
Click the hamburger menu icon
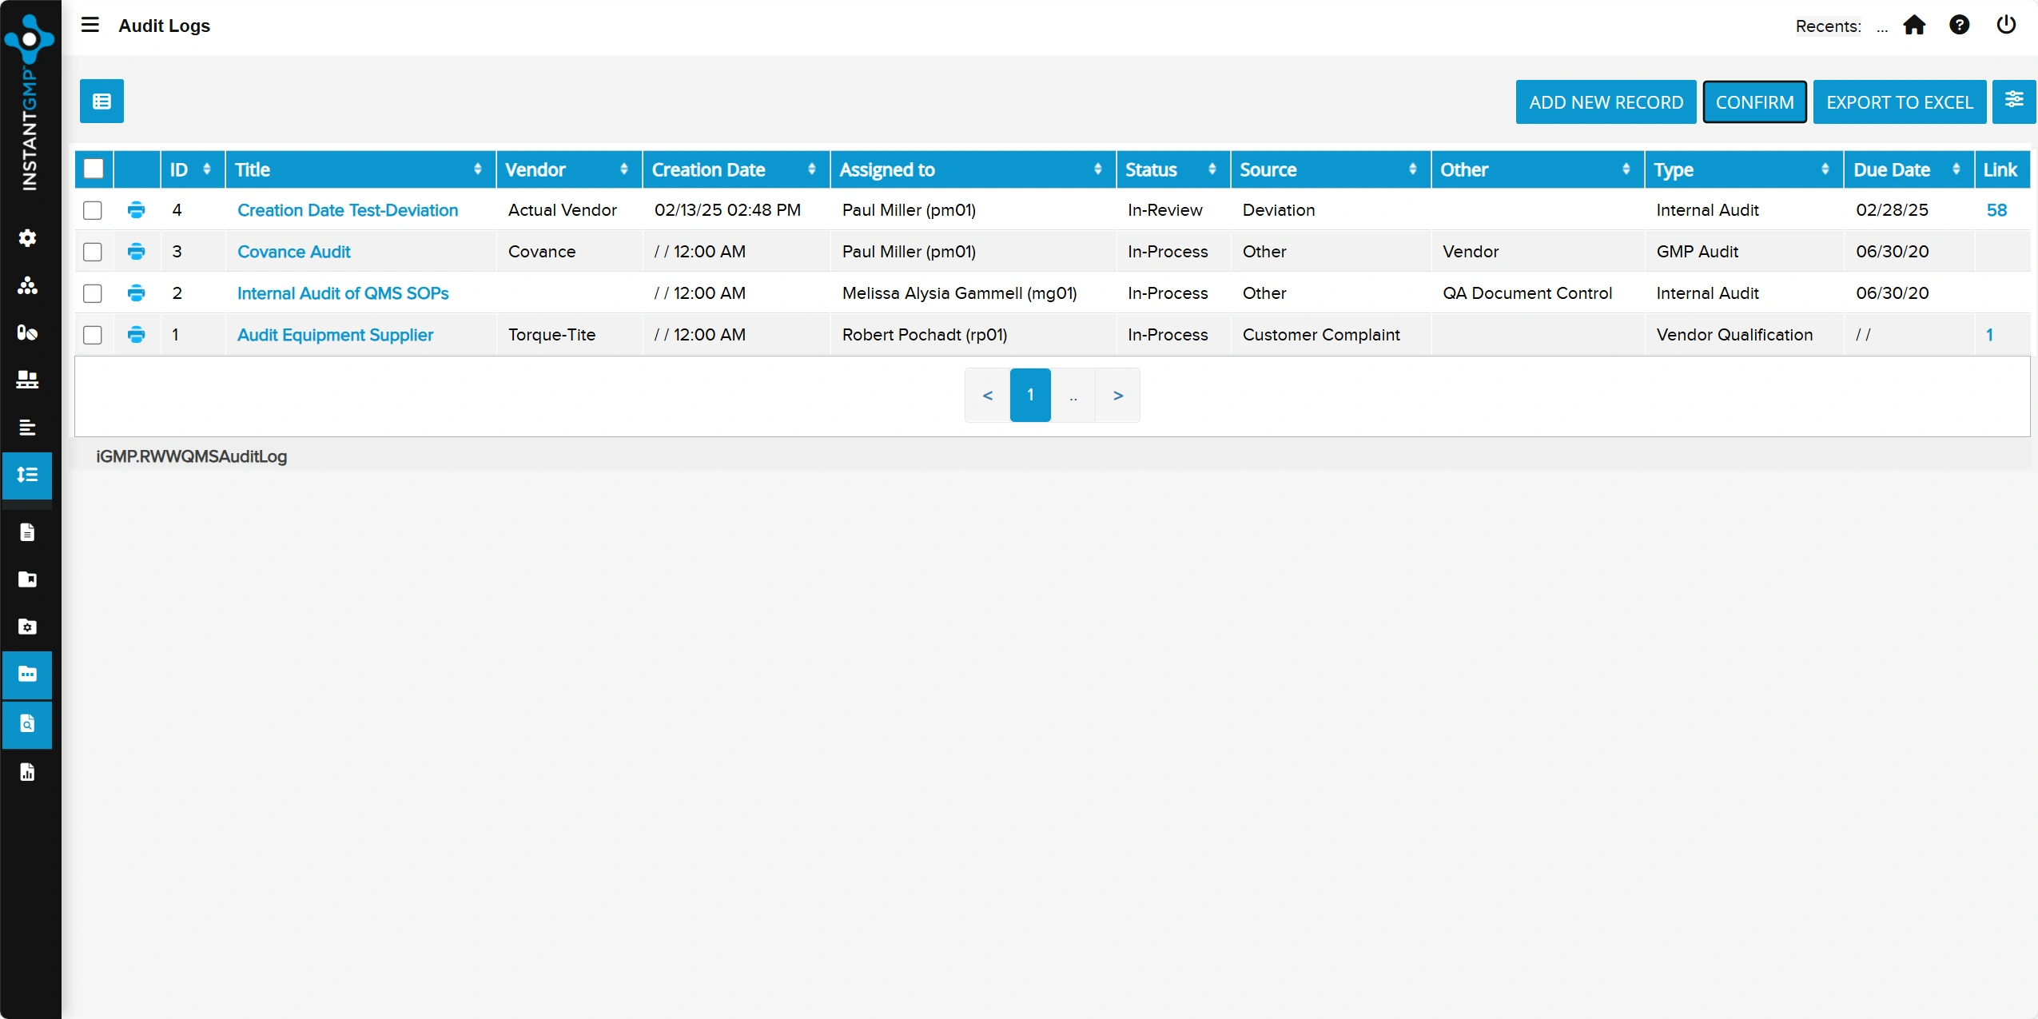(x=90, y=25)
